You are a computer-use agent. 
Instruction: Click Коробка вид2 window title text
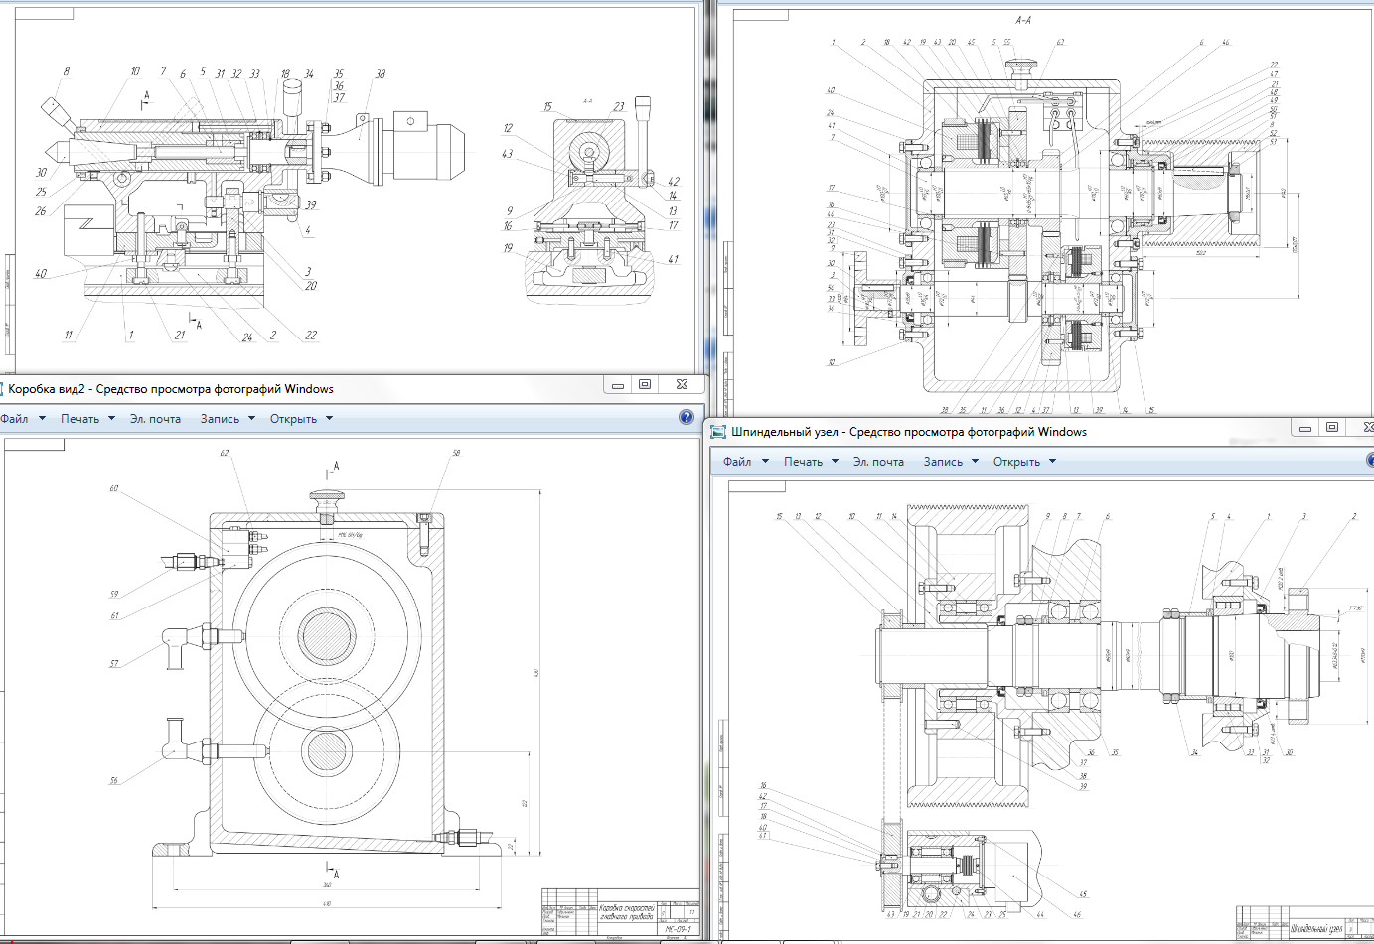click(x=171, y=389)
